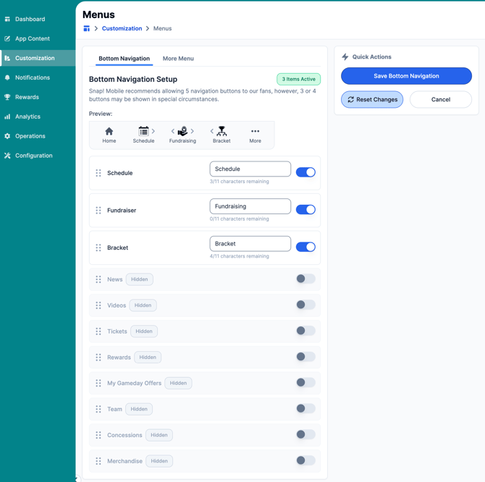Enable the Tickets hidden item toggle
This screenshot has height=482, width=485.
[305, 331]
